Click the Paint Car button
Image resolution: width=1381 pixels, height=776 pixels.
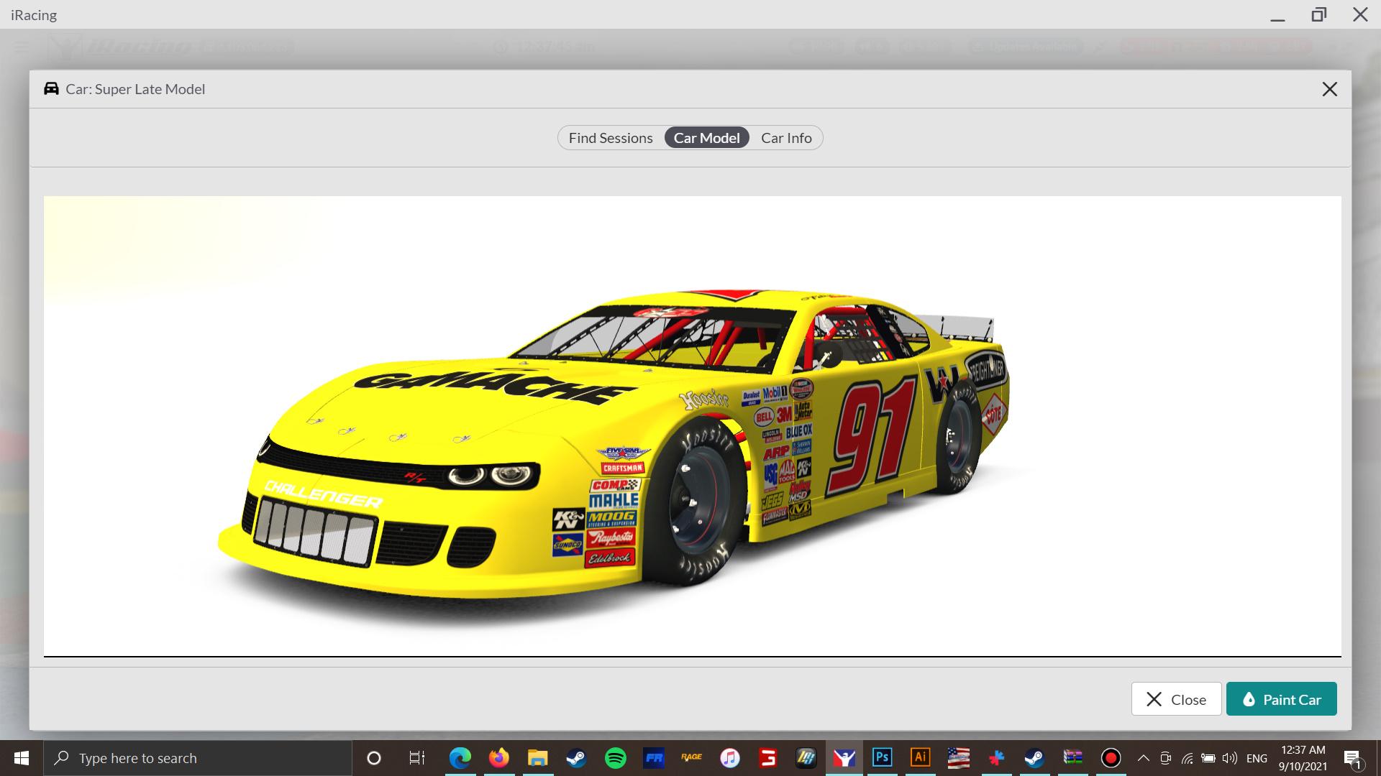(x=1281, y=698)
